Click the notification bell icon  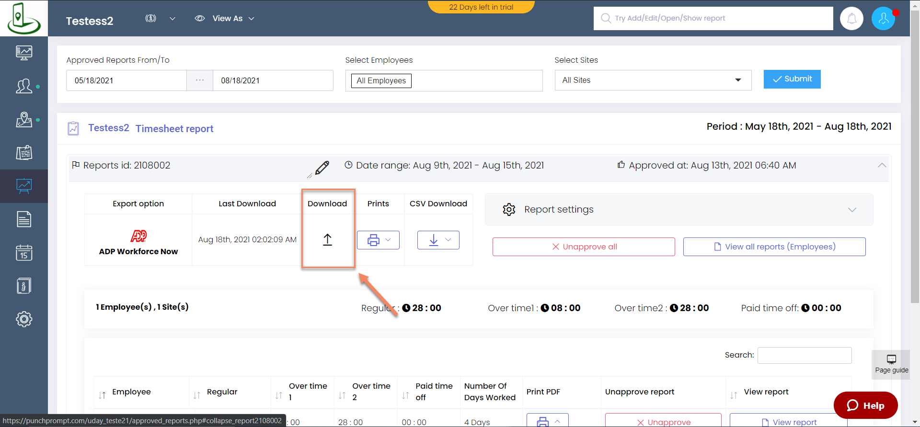(x=851, y=19)
